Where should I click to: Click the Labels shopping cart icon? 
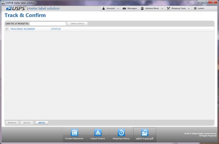point(195,8)
